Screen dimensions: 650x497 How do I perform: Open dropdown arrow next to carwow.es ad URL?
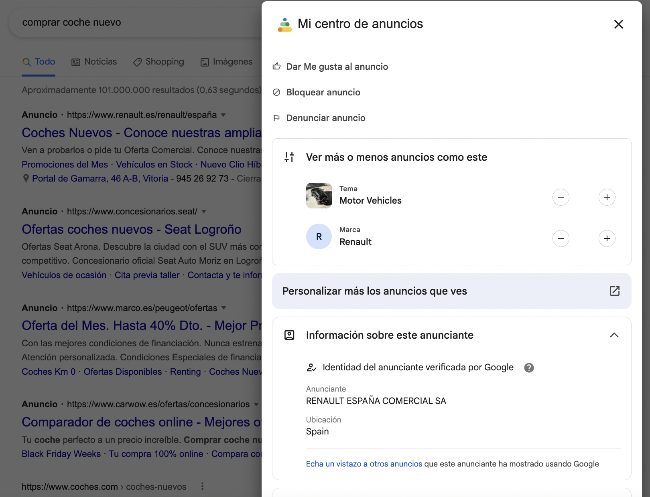point(256,404)
